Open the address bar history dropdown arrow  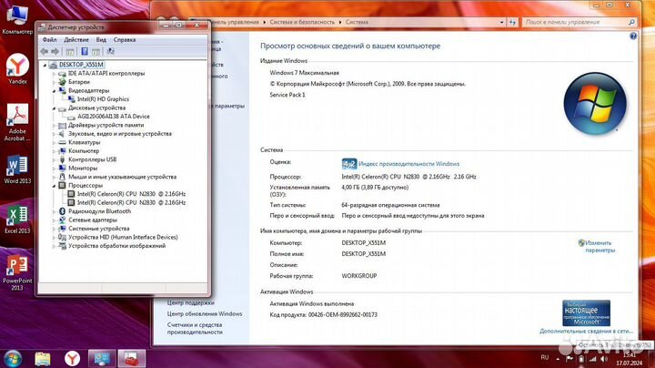pos(501,22)
